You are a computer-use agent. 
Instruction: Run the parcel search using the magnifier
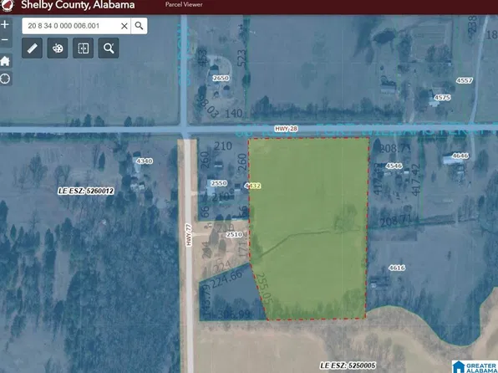(139, 26)
